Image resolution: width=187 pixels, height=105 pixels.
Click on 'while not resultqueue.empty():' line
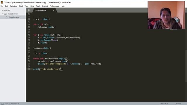coord(51,58)
